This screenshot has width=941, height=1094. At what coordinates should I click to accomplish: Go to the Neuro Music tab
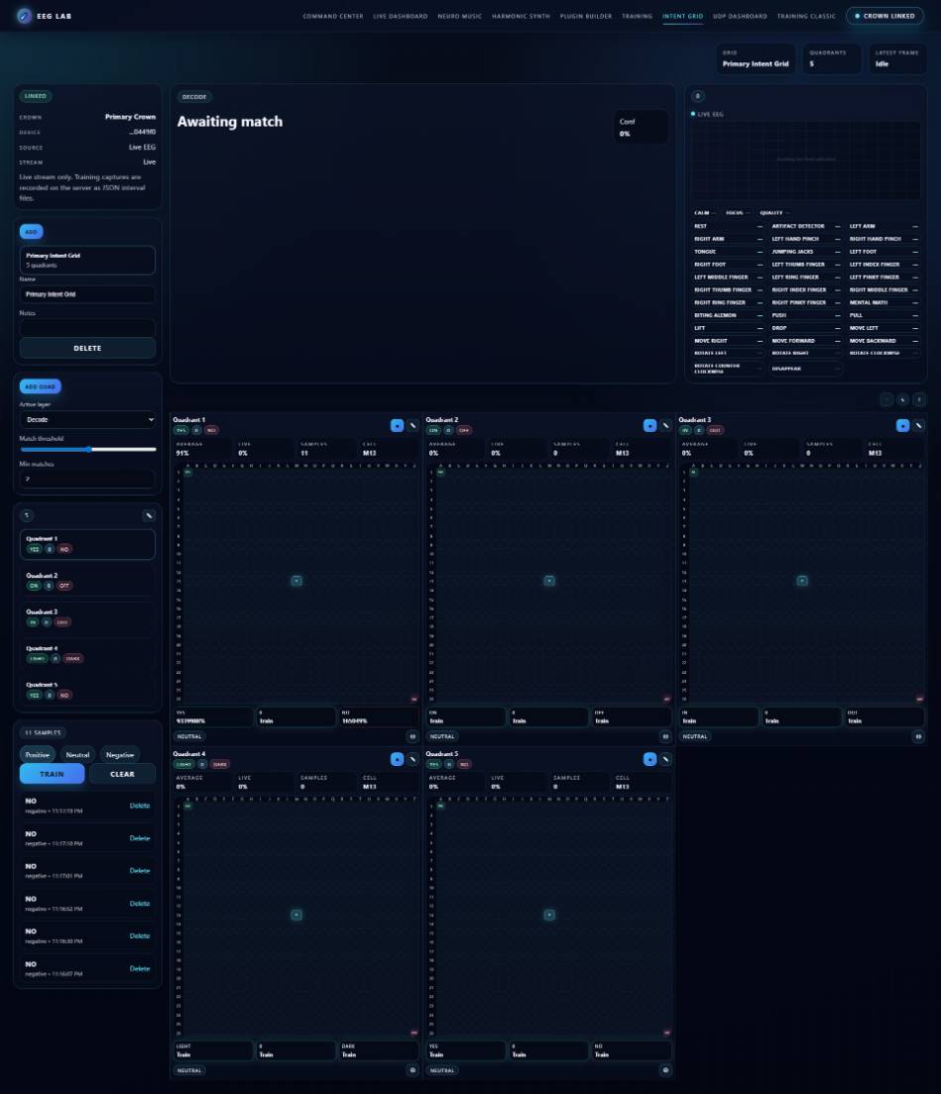click(459, 16)
